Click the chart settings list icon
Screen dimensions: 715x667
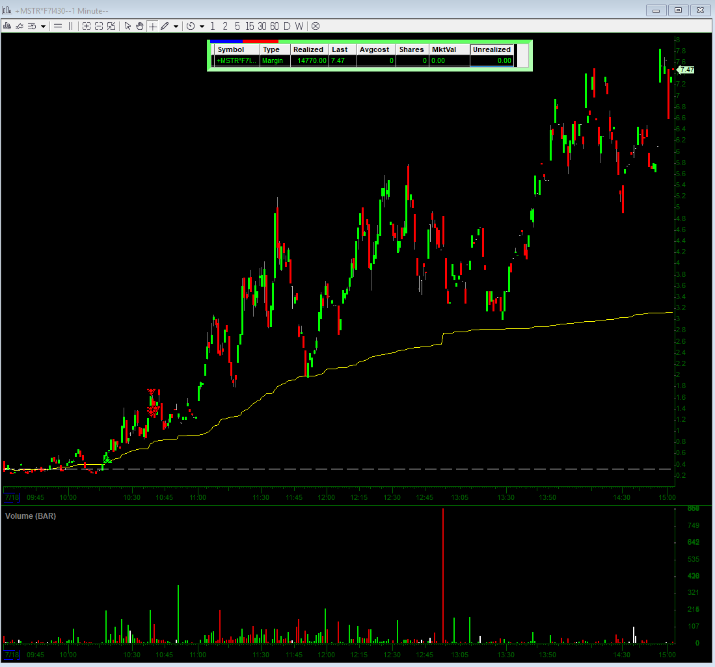[x=32, y=27]
